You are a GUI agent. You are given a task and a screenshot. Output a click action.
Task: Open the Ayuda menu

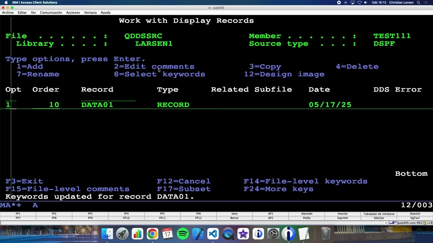(106, 12)
